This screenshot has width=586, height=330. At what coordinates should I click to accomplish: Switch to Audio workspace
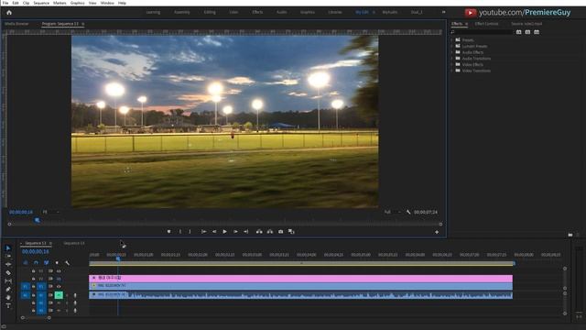click(x=281, y=12)
